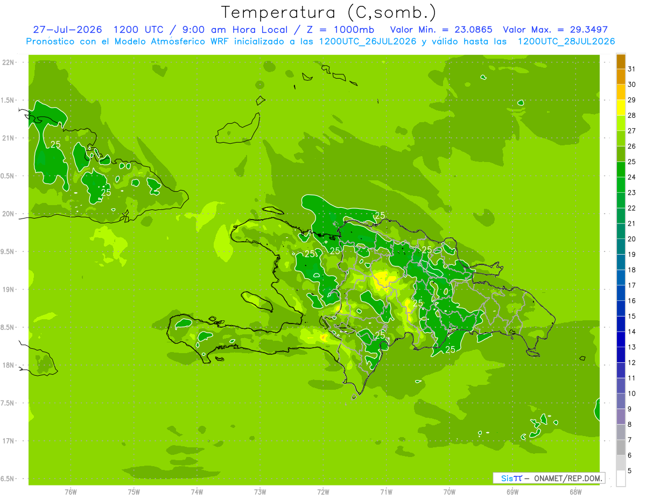Screen dimensions: 646x499
Task: Click the latitude axis label "9.5N"
Action: click(x=8, y=251)
